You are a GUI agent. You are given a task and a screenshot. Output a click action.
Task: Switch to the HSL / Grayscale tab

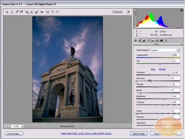[x=148, y=41]
